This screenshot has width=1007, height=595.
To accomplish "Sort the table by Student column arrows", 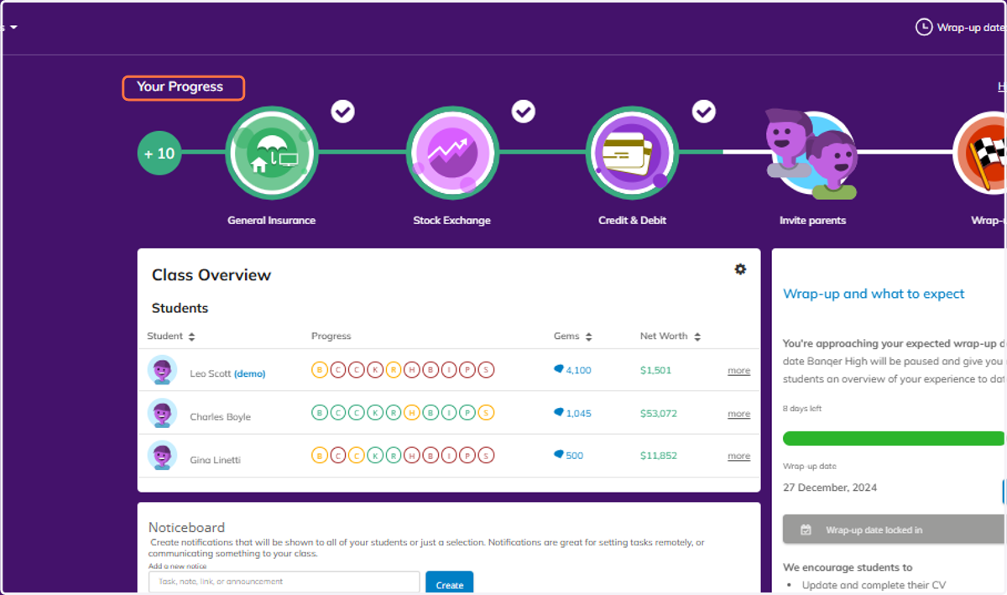I will 191,337.
